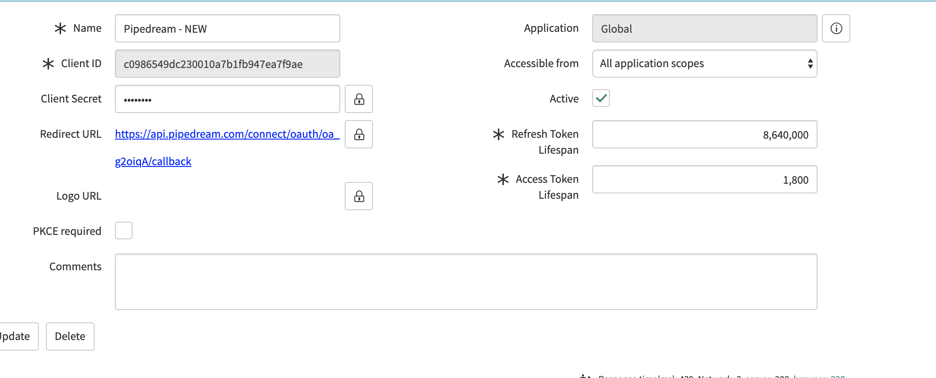Viewport: 936px width, 378px height.
Task: Click the Application field showing Global
Action: (704, 29)
